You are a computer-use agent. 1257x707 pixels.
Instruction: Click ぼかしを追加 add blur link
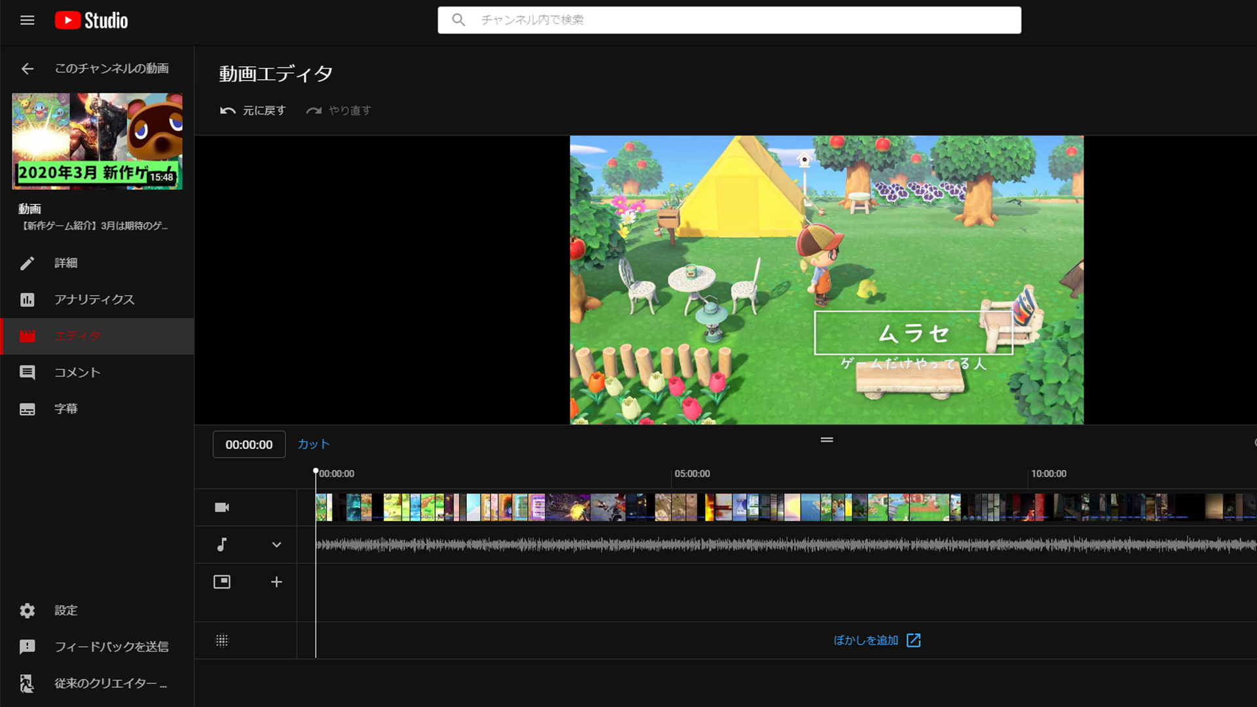point(865,640)
